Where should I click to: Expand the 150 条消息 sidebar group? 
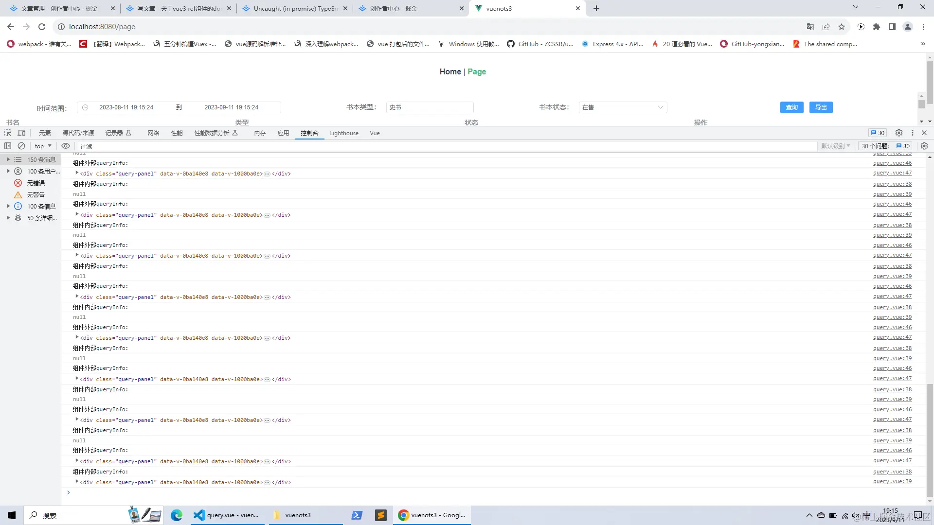(8, 159)
